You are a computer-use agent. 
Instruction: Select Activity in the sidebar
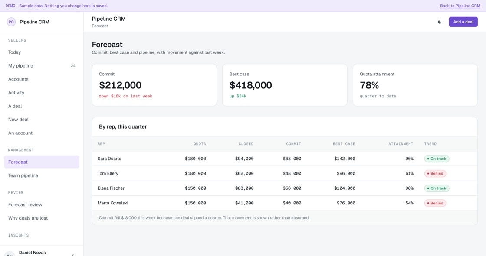point(42,93)
